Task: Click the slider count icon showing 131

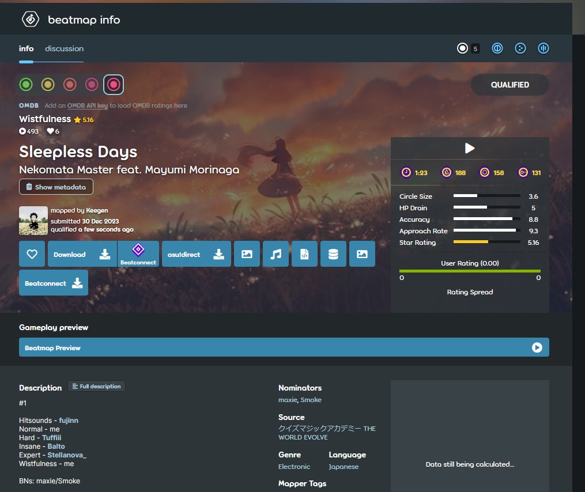Action: click(x=523, y=172)
